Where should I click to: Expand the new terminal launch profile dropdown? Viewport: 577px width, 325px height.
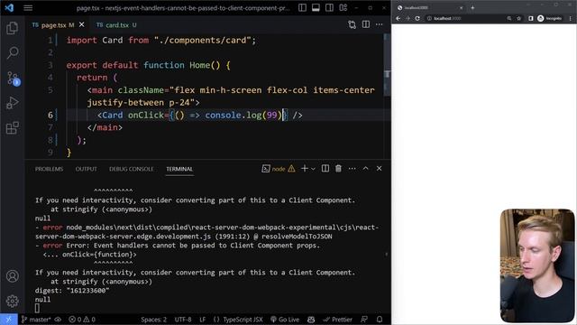click(x=313, y=169)
